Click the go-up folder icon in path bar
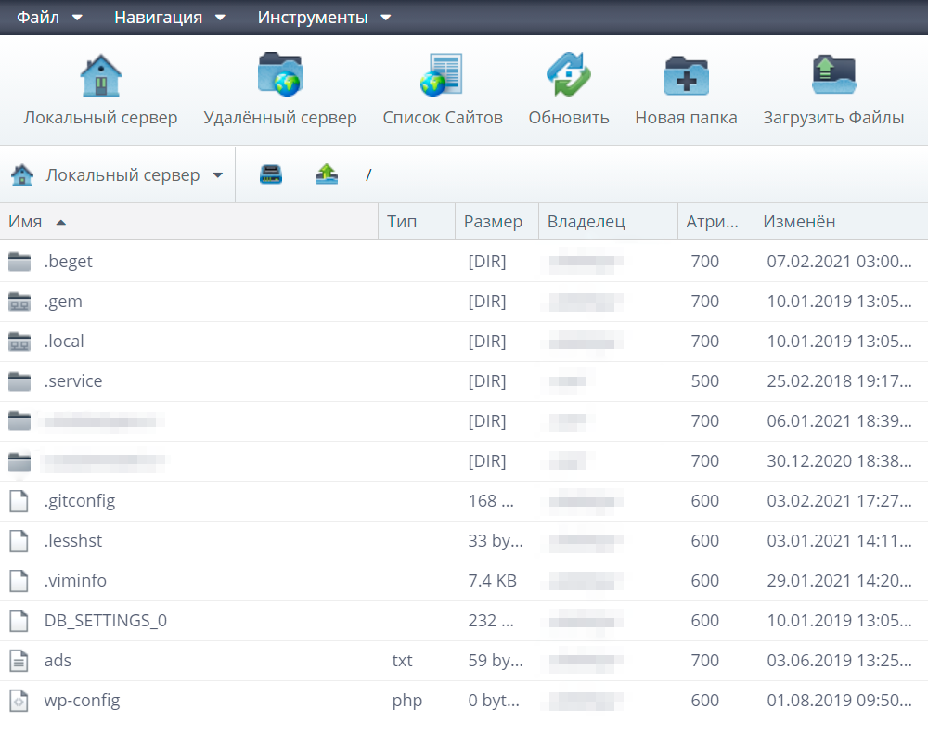This screenshot has height=735, width=928. coord(327,174)
